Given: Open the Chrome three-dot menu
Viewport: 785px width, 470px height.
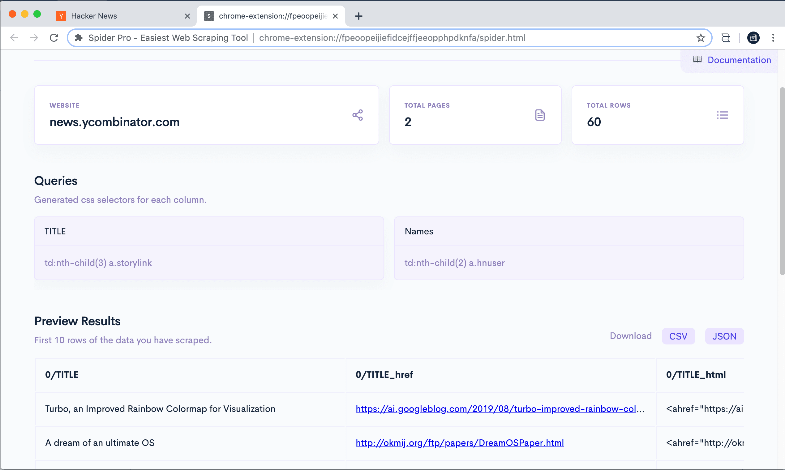Looking at the screenshot, I should [773, 38].
